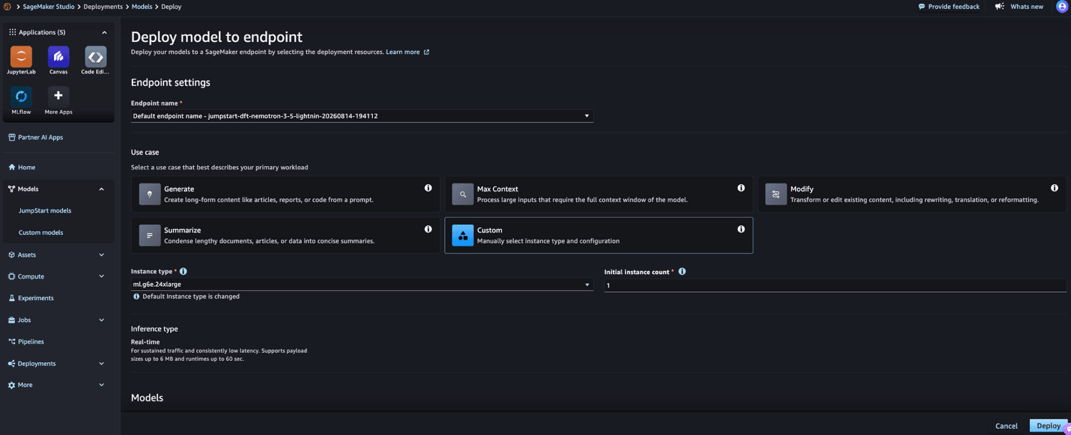Show info for the Summarize use case
Image resolution: width=1071 pixels, height=435 pixels.
pos(428,229)
